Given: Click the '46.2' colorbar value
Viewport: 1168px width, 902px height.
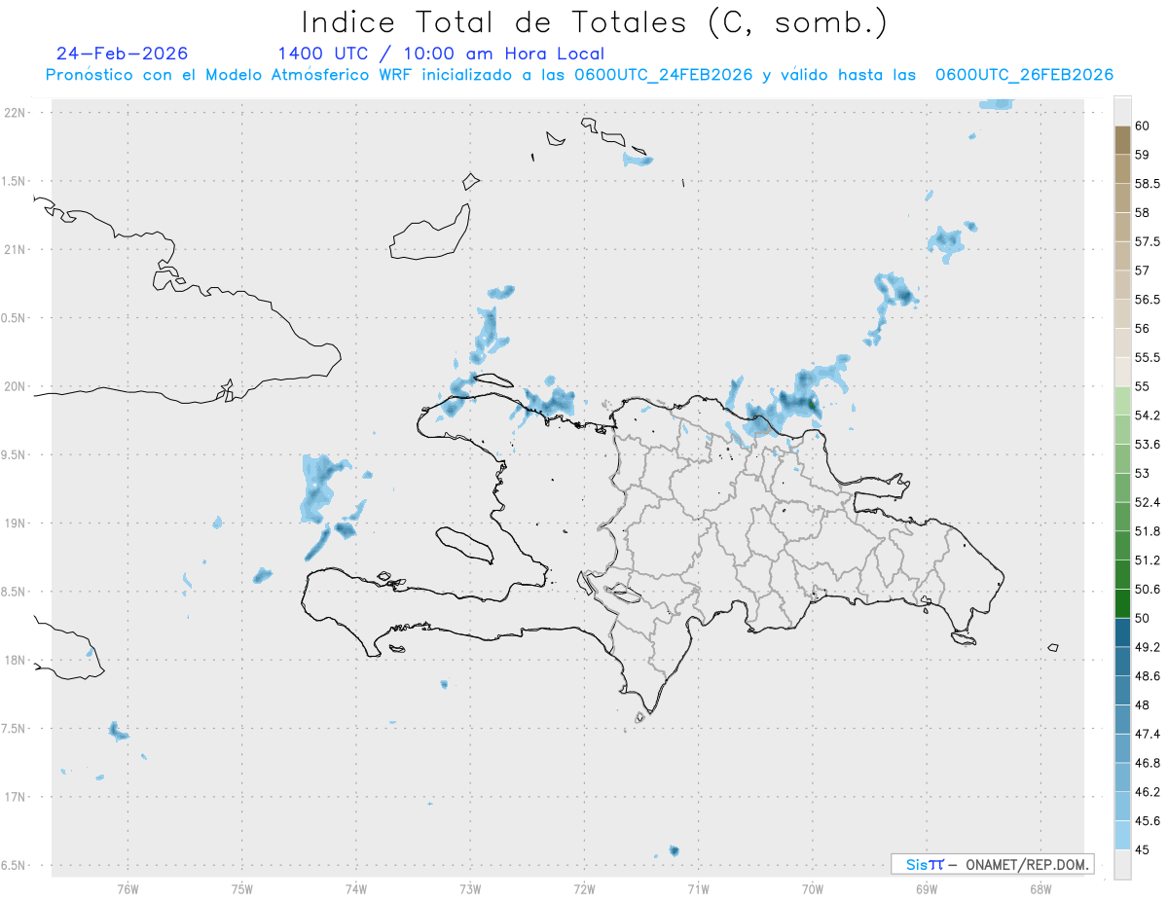Looking at the screenshot, I should pos(1148,792).
